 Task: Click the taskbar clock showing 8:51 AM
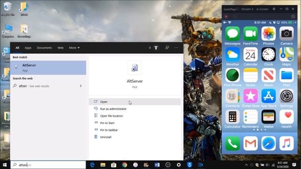tap(283, 165)
